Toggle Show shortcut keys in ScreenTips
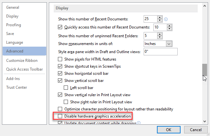Image resolution: width=210 pixels, height=136 pixels. (60, 66)
